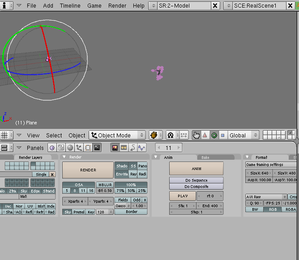Open the Shading context sphere icon
Image resolution: width=299 pixels, height=260 pixels.
pos(70,148)
